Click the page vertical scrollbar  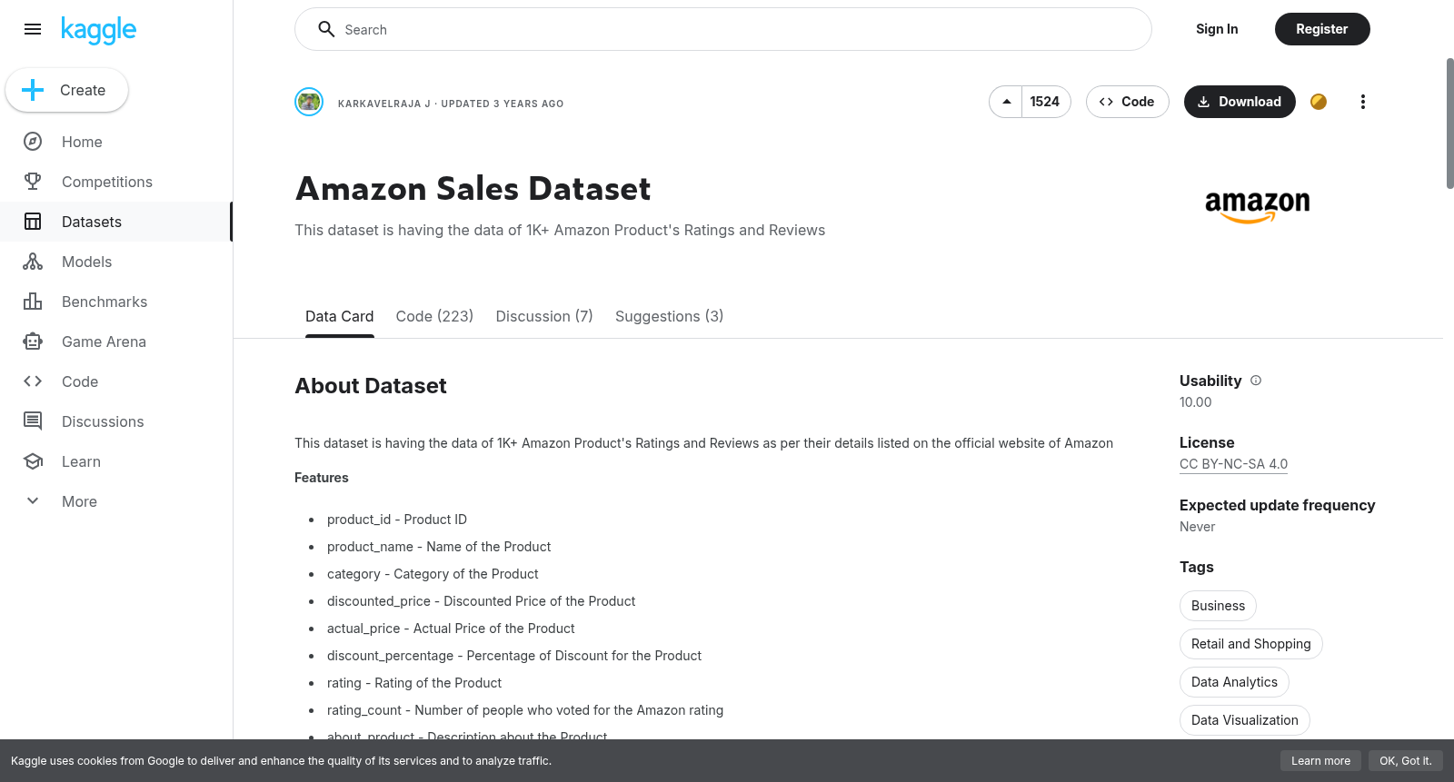(1449, 124)
